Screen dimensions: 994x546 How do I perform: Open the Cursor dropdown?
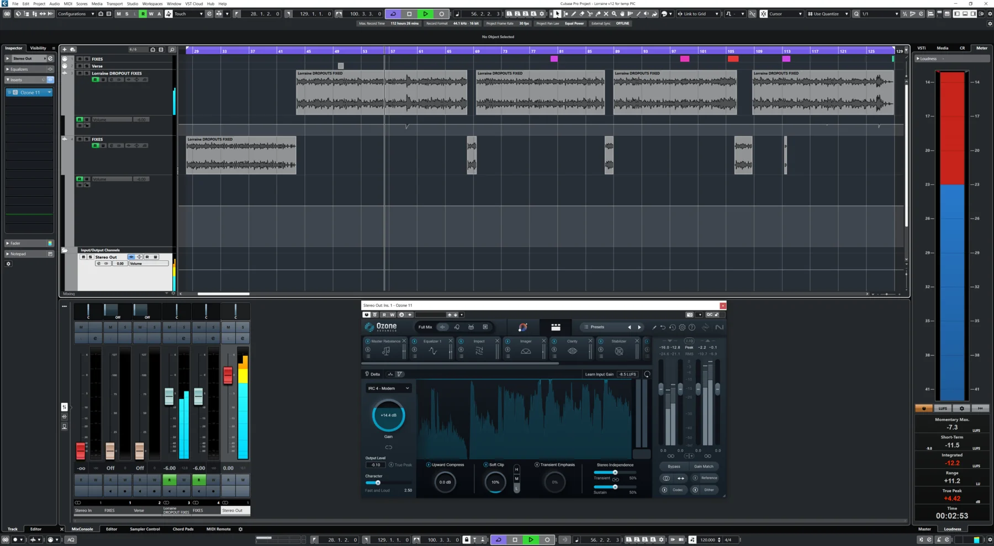pos(785,14)
